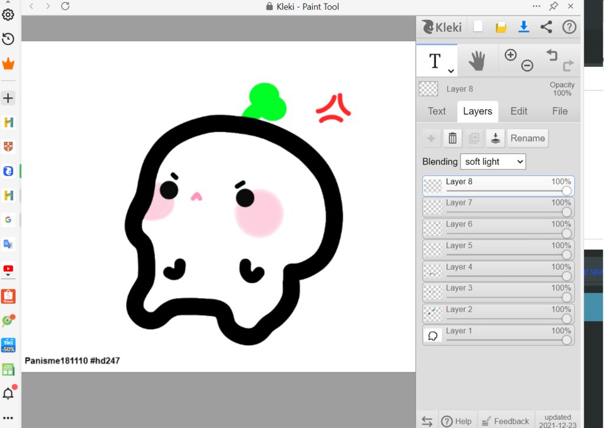
Task: Click the Layer 2 thumbnail preview
Action: [432, 314]
